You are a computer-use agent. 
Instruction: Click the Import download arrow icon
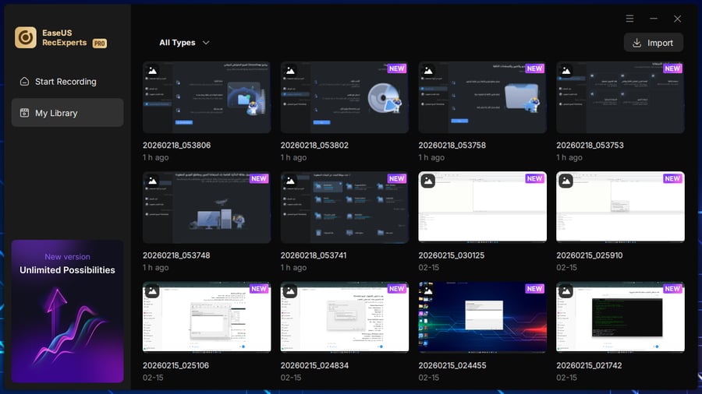(636, 43)
